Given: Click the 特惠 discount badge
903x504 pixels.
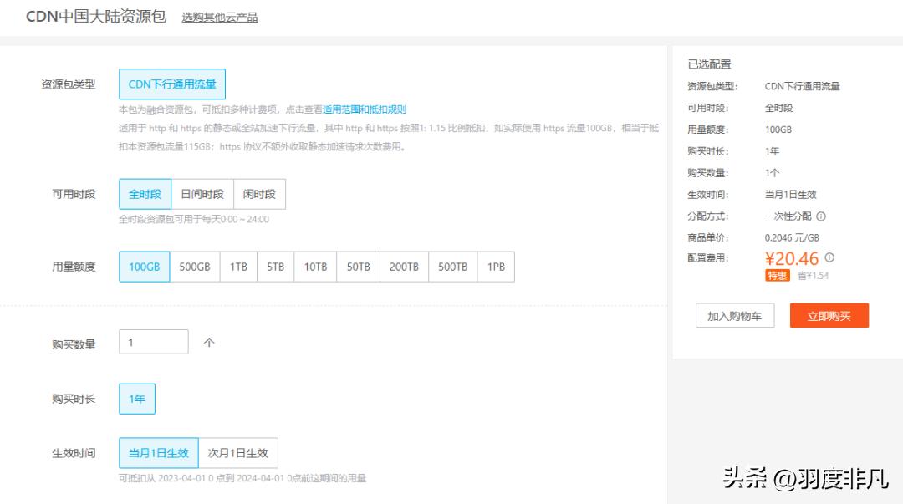Looking at the screenshot, I should (x=776, y=276).
